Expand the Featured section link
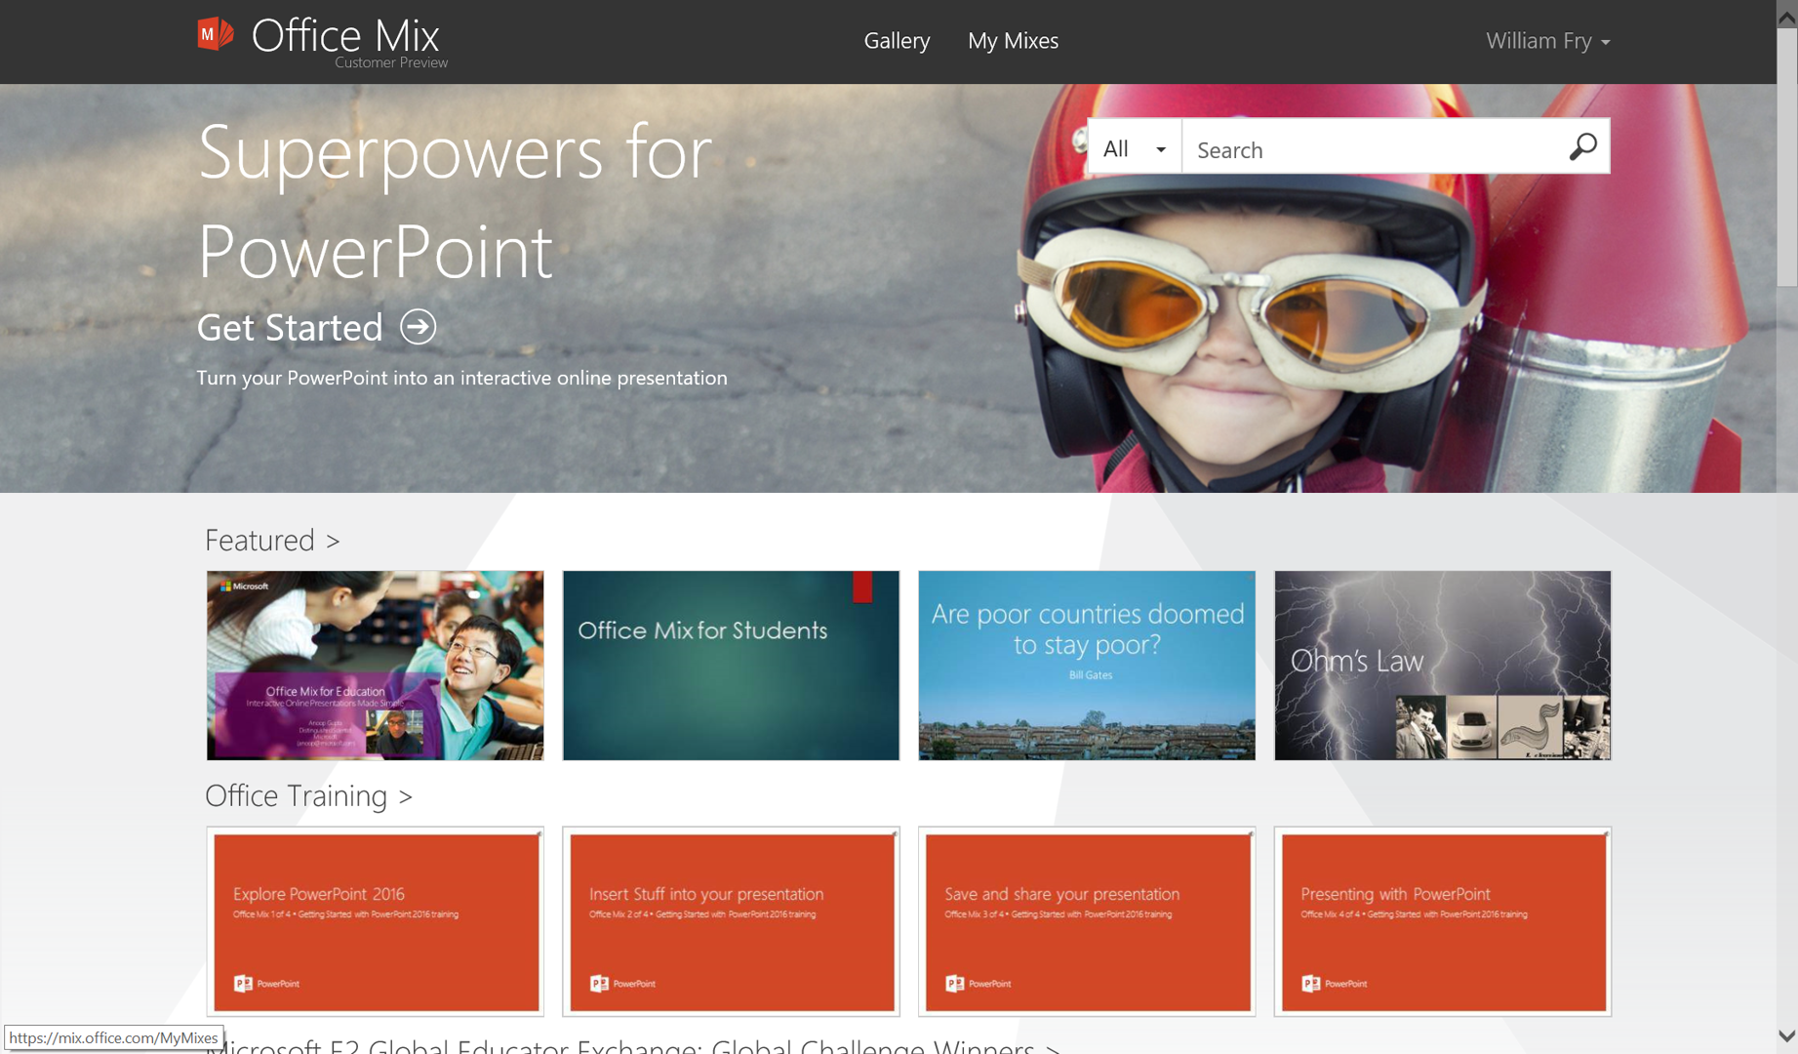Screen dimensions: 1798x1054 point(272,540)
